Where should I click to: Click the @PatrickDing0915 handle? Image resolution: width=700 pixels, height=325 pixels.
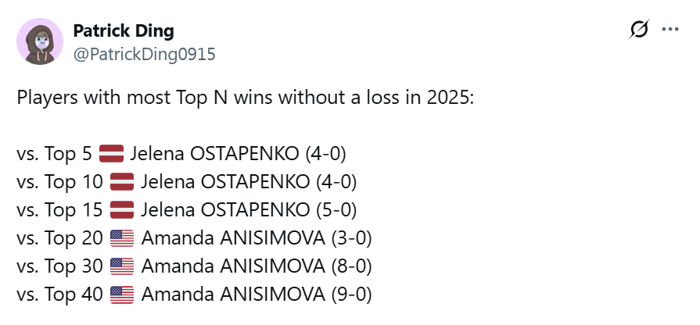[x=144, y=54]
